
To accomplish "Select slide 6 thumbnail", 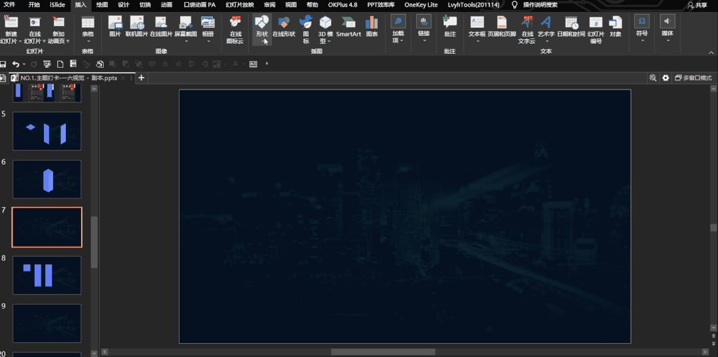I will 47,179.
